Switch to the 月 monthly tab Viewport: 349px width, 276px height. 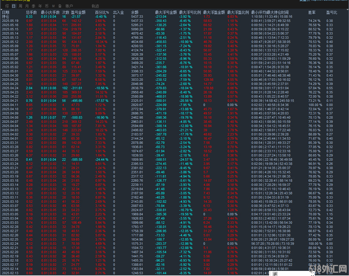tap(27, 6)
